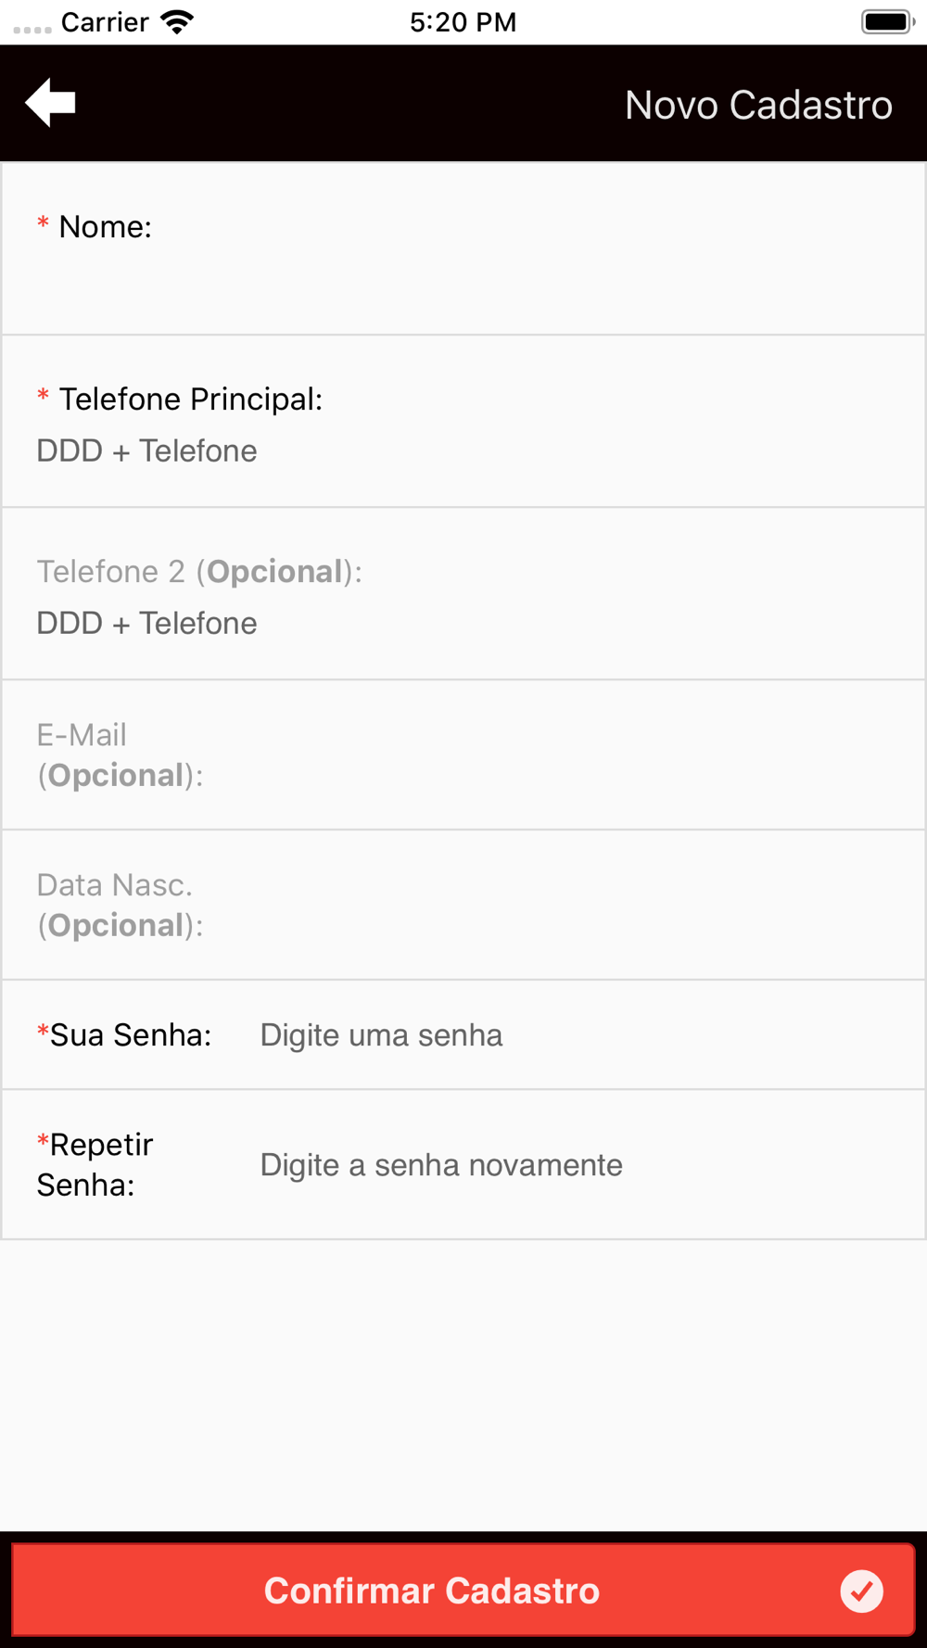Tap the checkmark icon on Confirmar Cadastro
Image resolution: width=927 pixels, height=1648 pixels.
861,1591
